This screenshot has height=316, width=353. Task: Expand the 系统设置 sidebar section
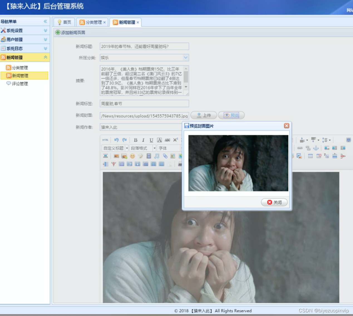(45, 31)
